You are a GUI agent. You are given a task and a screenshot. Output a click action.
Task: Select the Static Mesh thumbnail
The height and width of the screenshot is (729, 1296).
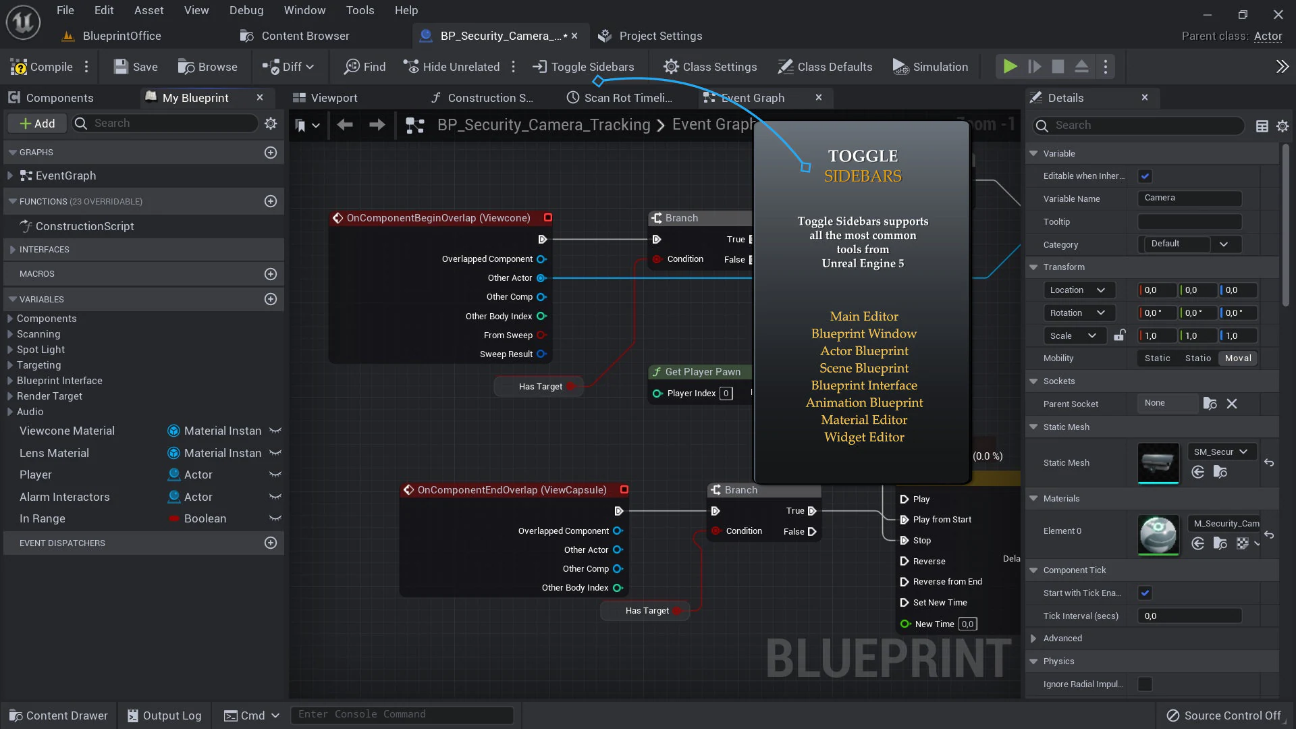pyautogui.click(x=1158, y=463)
